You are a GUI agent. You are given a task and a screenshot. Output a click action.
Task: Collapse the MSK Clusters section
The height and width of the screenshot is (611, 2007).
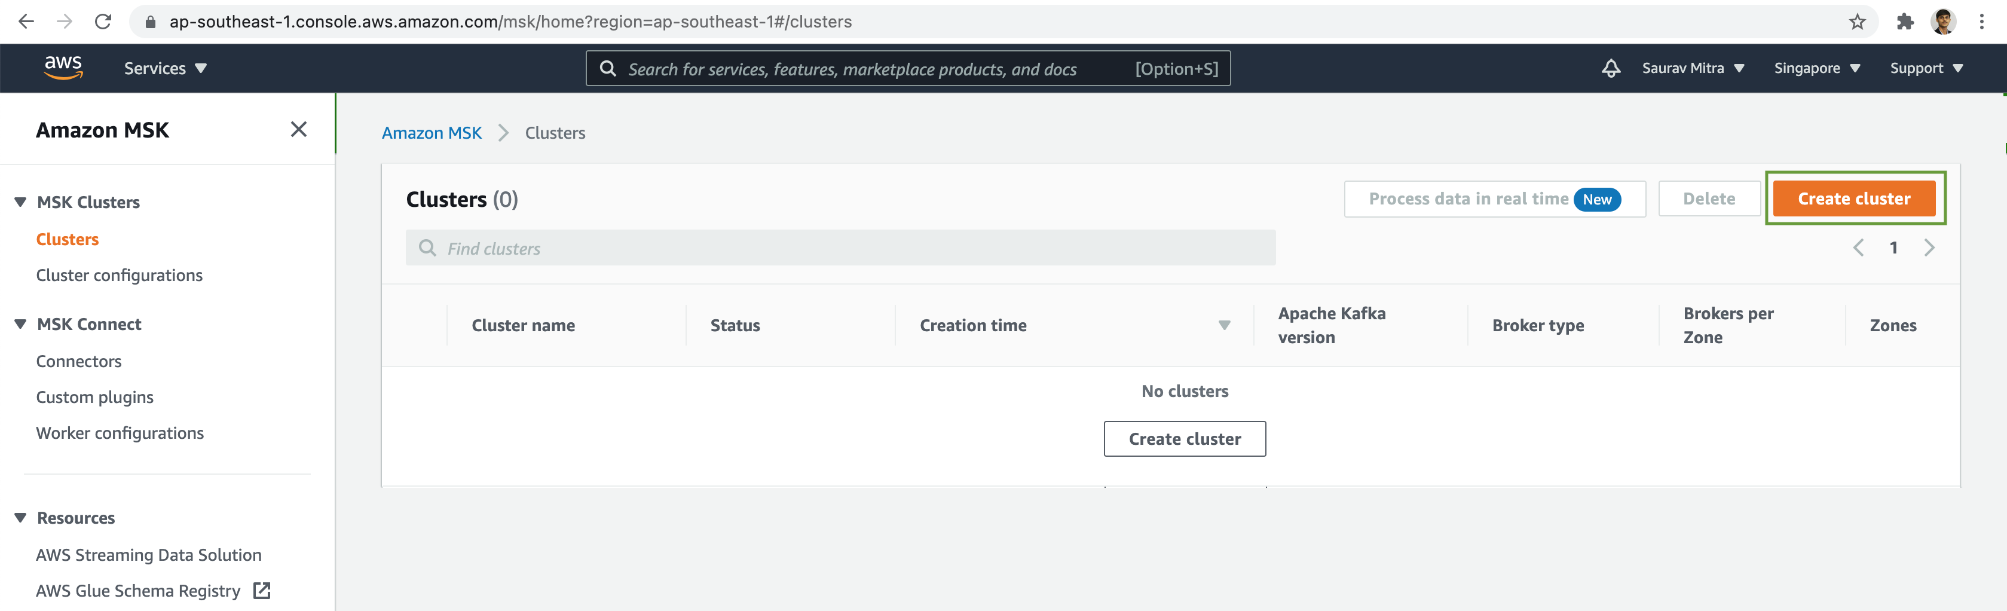coord(20,202)
